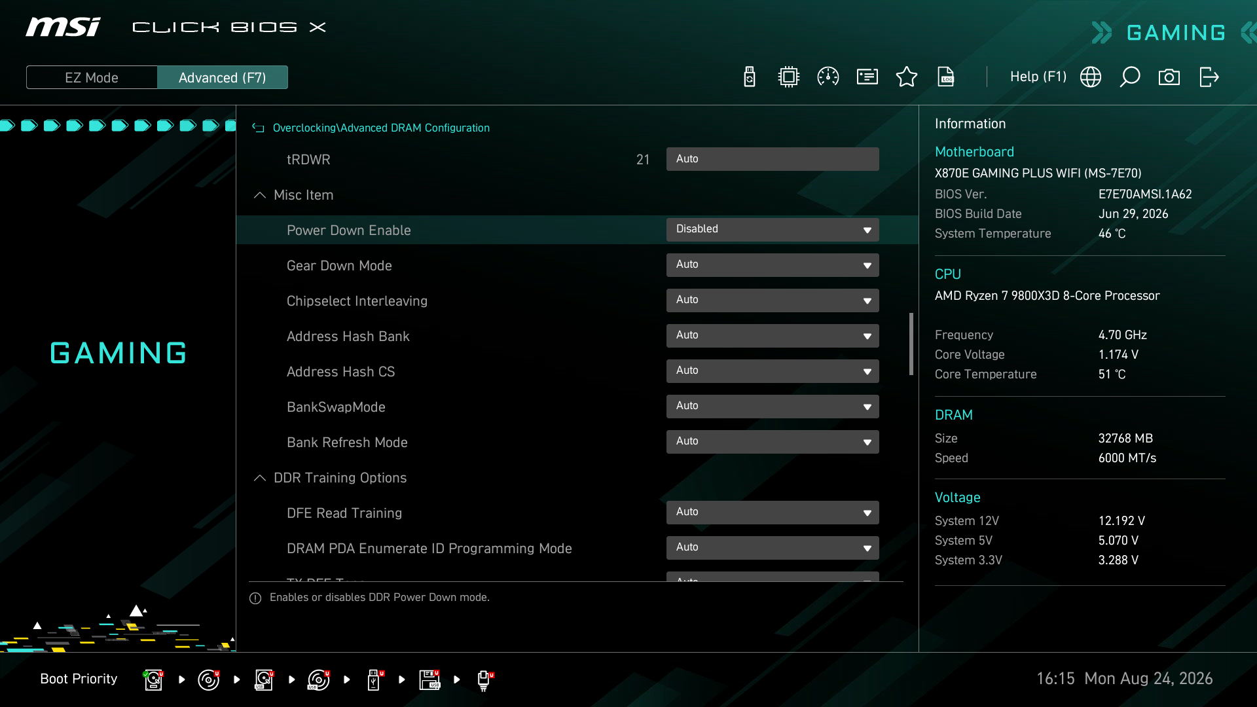Open the DRAM PDA Enumerate ID Programming Mode dropdown
The height and width of the screenshot is (707, 1257).
[773, 548]
